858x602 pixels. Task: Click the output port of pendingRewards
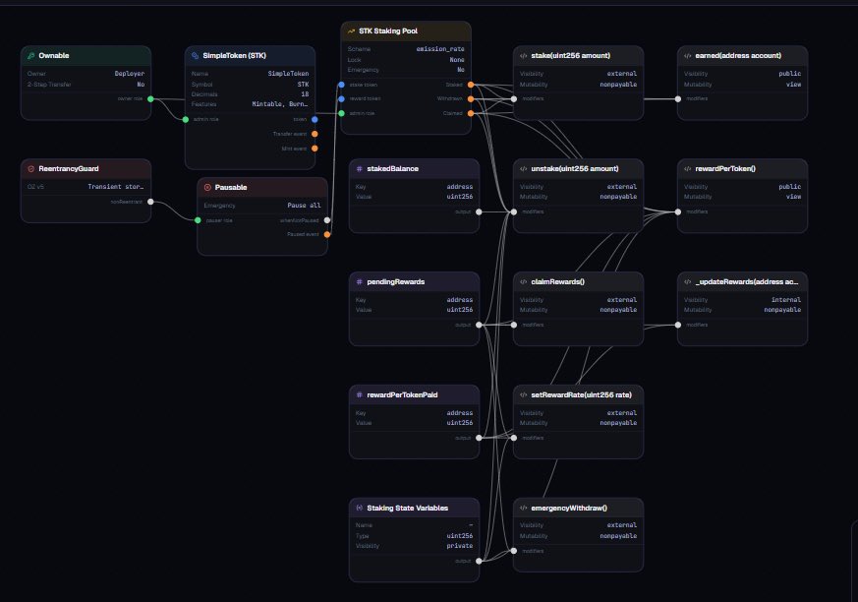point(479,325)
